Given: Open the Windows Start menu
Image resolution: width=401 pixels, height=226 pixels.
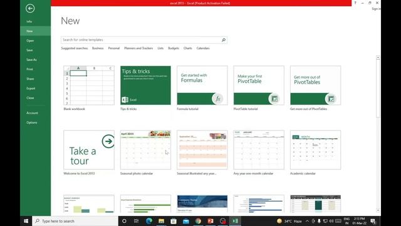Looking at the screenshot, I should pyautogui.click(x=26, y=221).
